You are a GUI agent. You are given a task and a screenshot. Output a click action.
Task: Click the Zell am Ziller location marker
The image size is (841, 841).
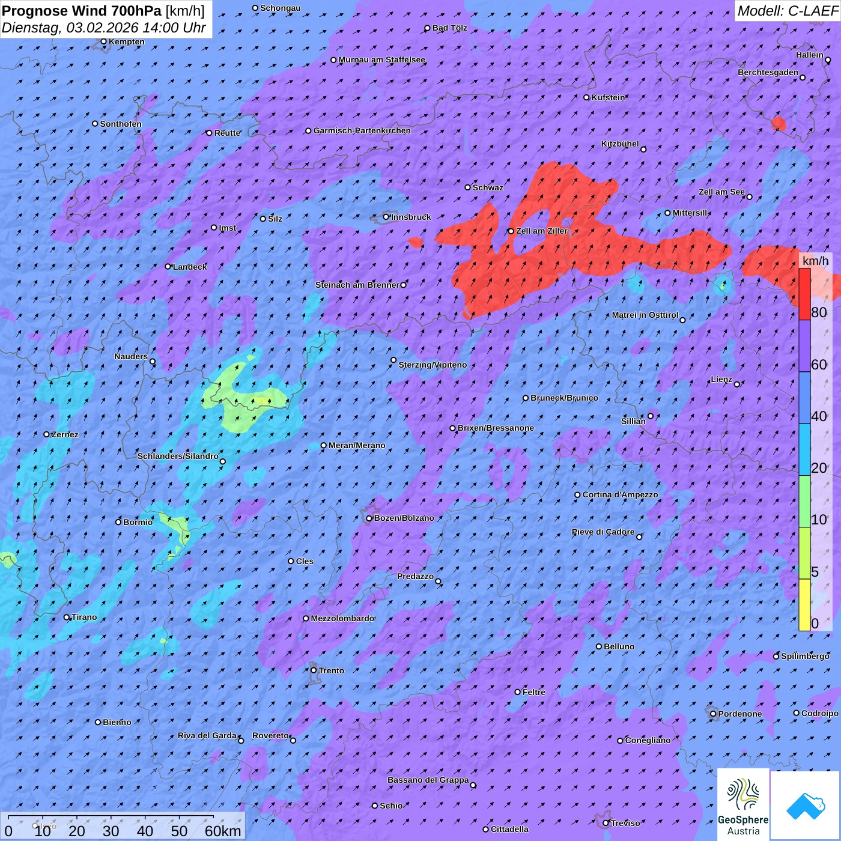pyautogui.click(x=511, y=231)
